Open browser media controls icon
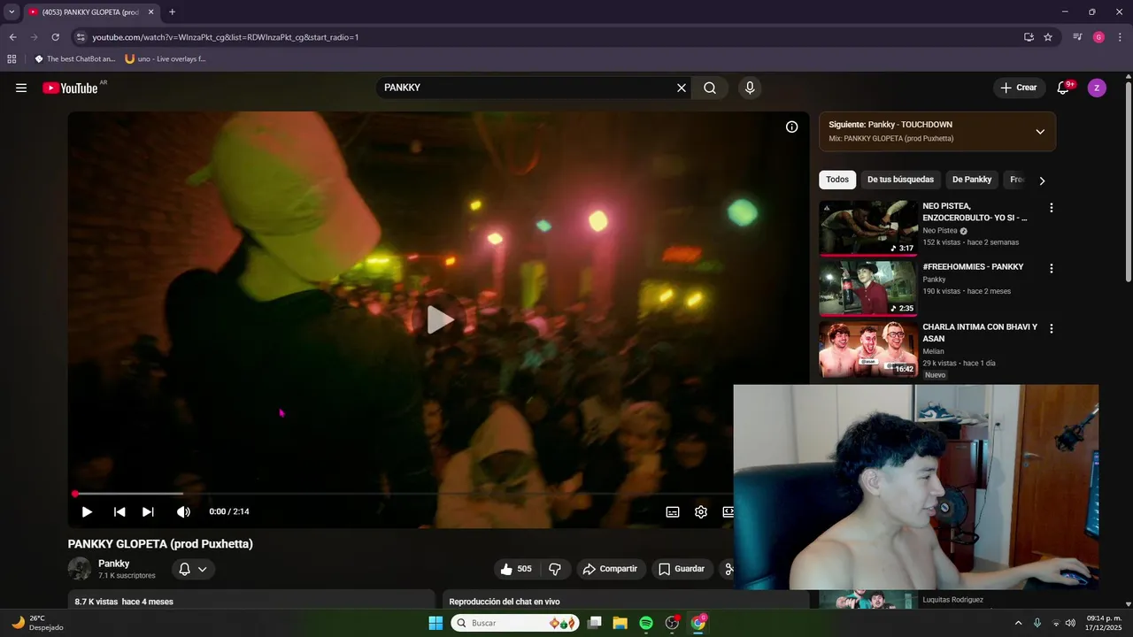The height and width of the screenshot is (637, 1133). coord(1077,37)
